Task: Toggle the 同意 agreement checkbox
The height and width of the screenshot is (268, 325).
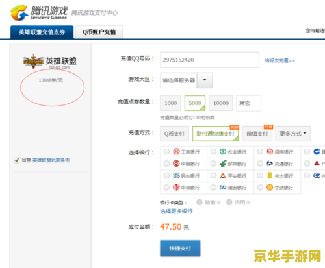Action: coord(16,160)
